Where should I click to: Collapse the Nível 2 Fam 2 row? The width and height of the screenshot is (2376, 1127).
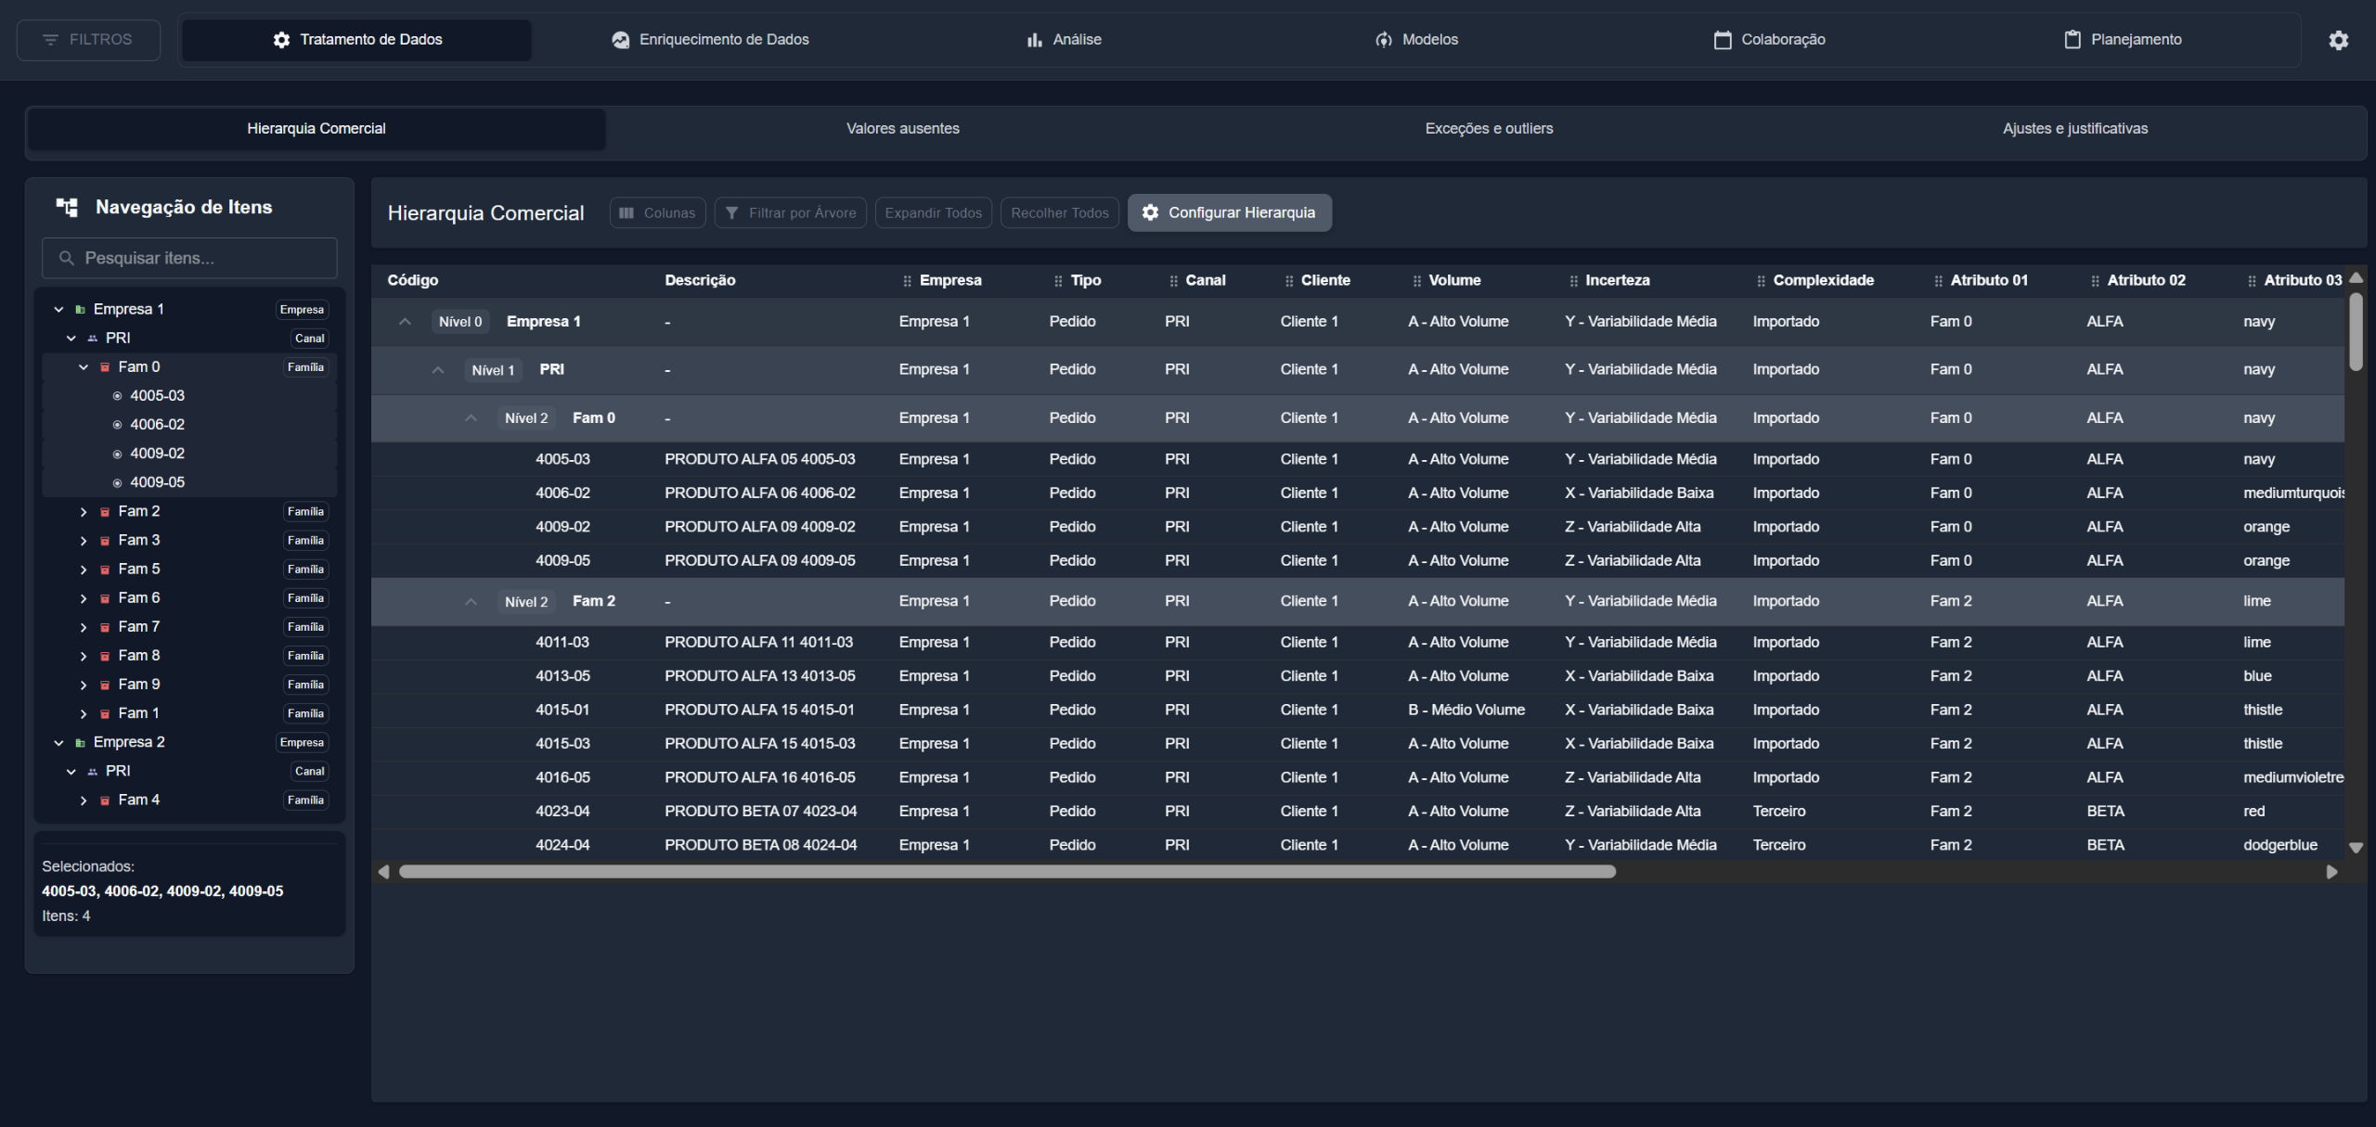(x=471, y=602)
